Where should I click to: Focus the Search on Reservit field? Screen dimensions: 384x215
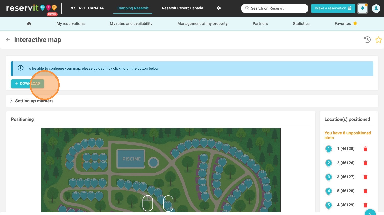[x=275, y=8]
